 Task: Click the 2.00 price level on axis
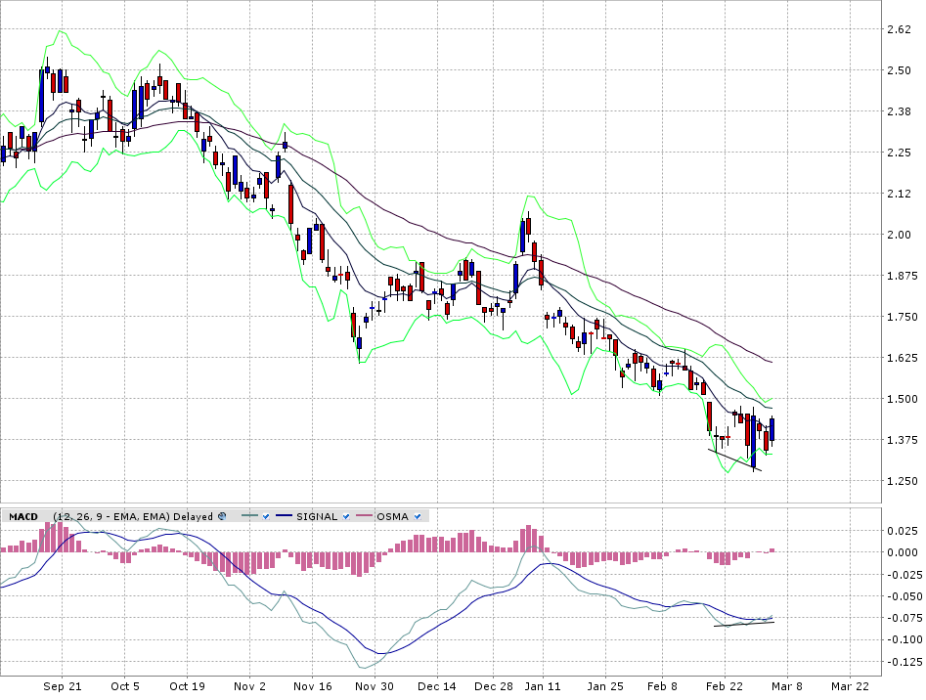tap(898, 235)
